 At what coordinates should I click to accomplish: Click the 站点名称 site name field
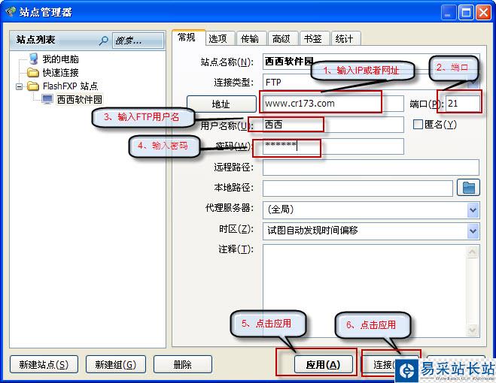coord(371,62)
